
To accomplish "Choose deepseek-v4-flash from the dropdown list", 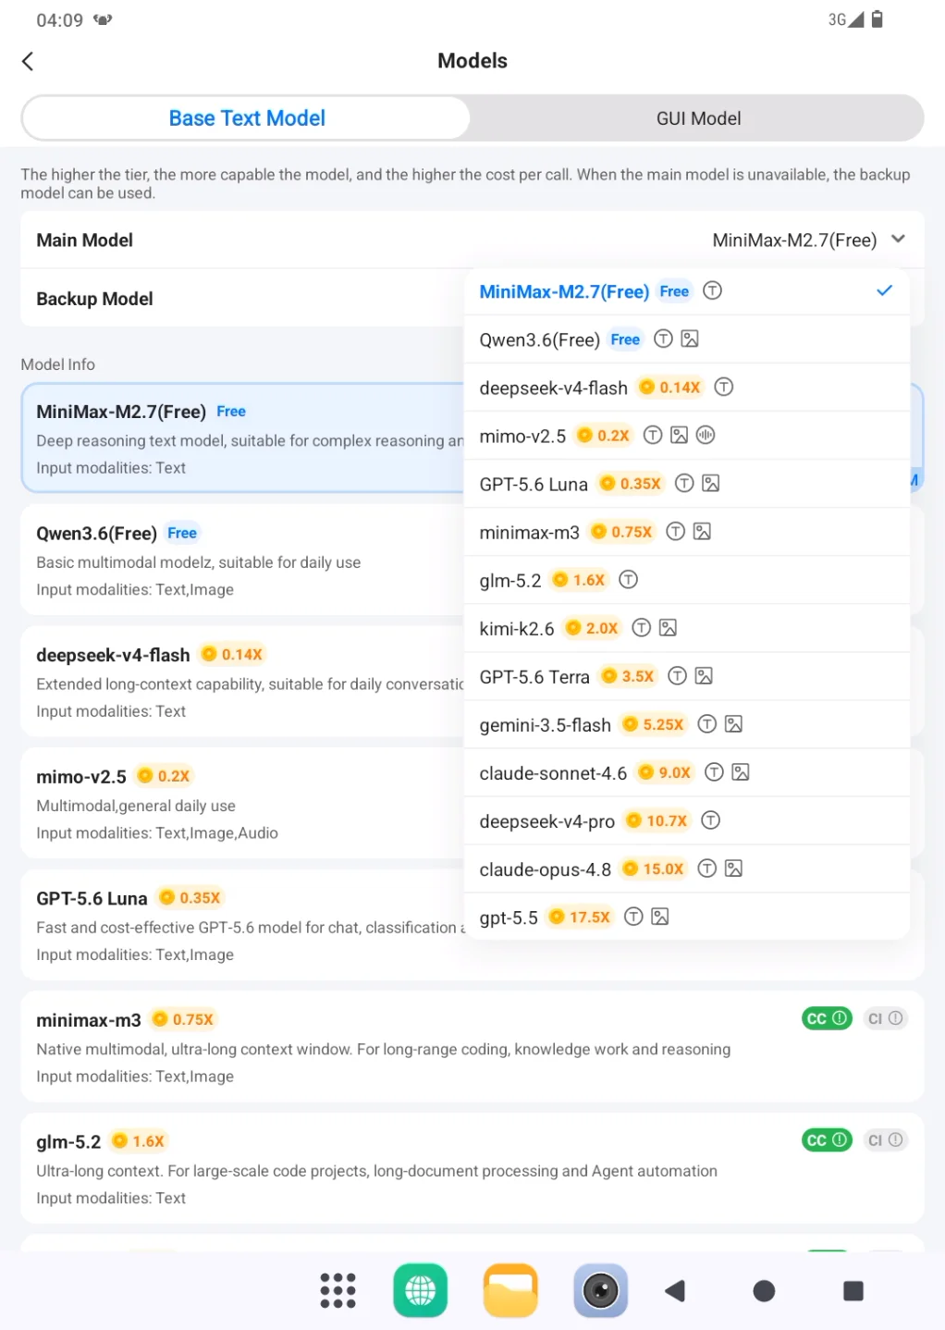I will (x=687, y=388).
